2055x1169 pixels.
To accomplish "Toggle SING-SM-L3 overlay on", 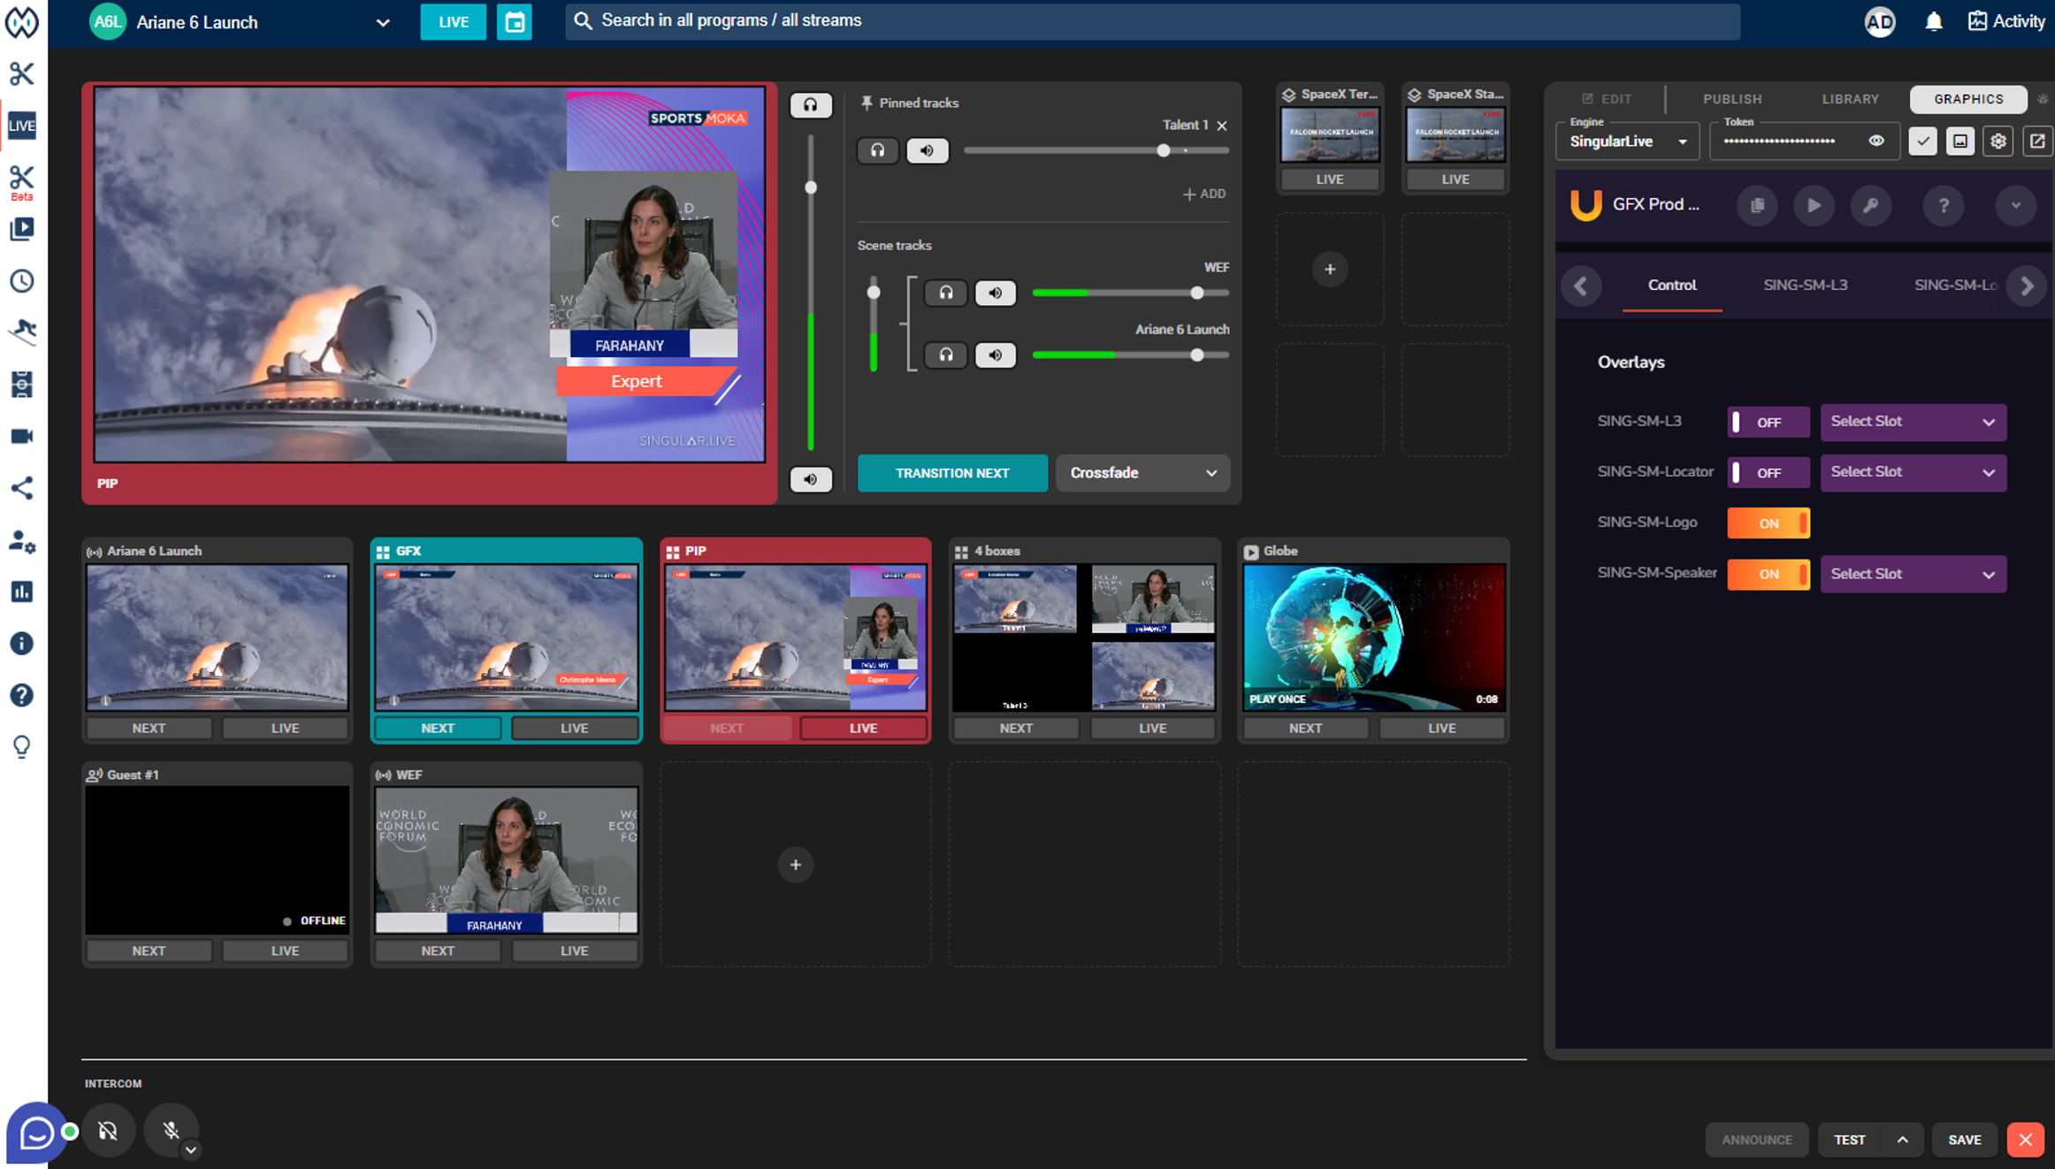I will (x=1768, y=422).
